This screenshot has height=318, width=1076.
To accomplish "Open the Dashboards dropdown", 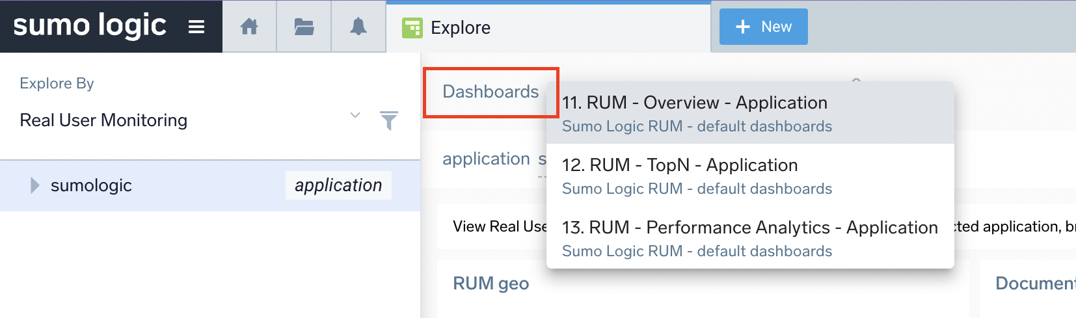I will 491,92.
